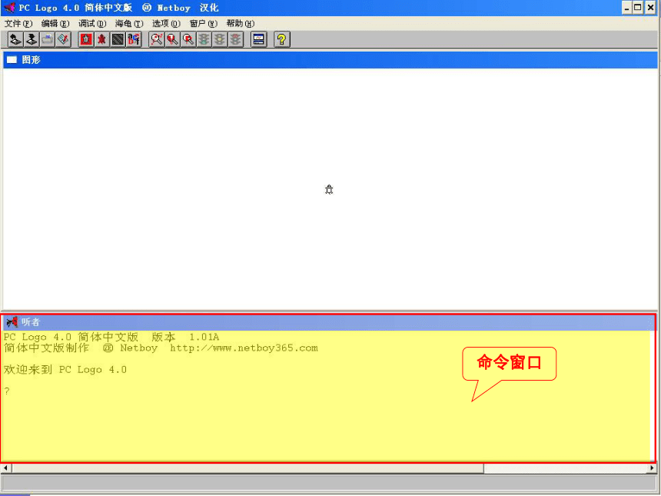Select the black hatched pattern icon
The image size is (661, 496).
(x=118, y=40)
